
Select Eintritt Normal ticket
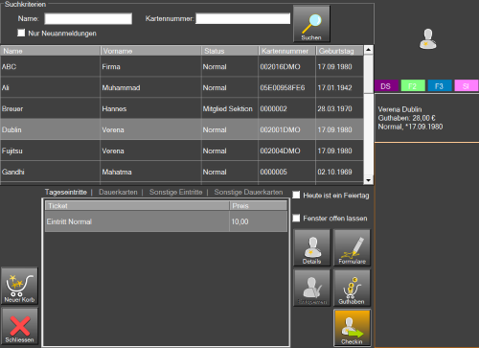point(166,221)
